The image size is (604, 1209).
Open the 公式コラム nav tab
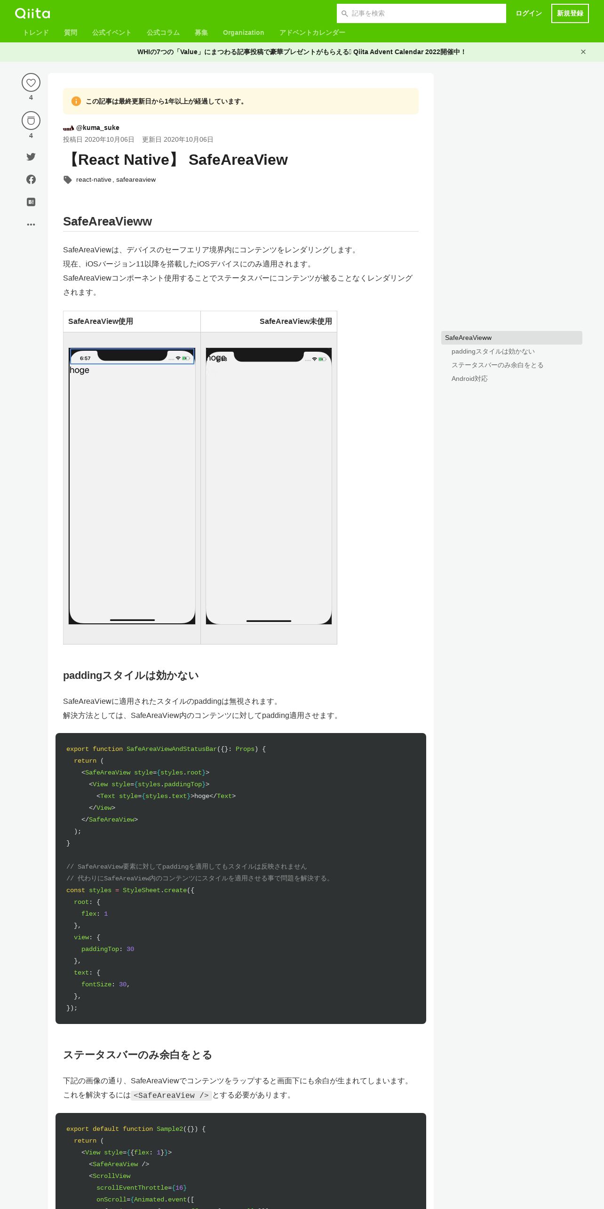pyautogui.click(x=163, y=32)
